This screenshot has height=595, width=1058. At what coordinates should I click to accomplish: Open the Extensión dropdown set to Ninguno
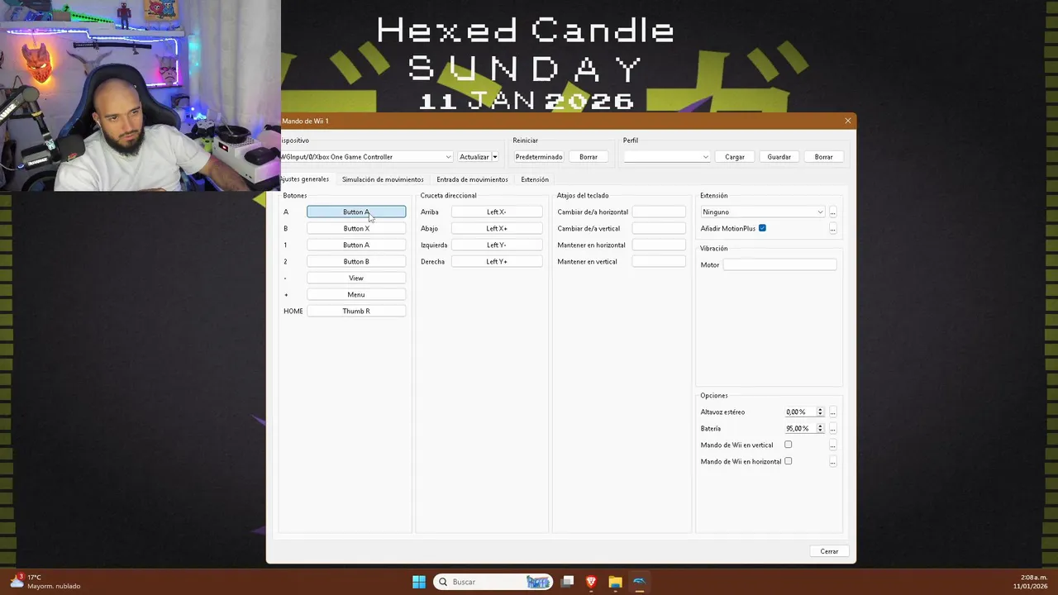[762, 212]
